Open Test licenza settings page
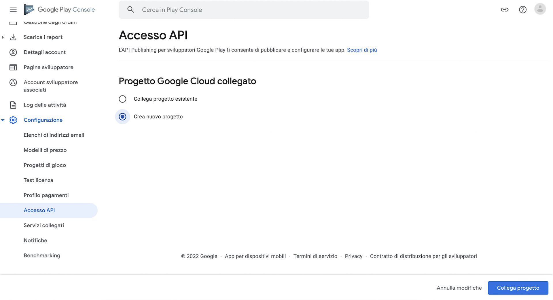Screen dimensions: 553x300 (x=38, y=180)
